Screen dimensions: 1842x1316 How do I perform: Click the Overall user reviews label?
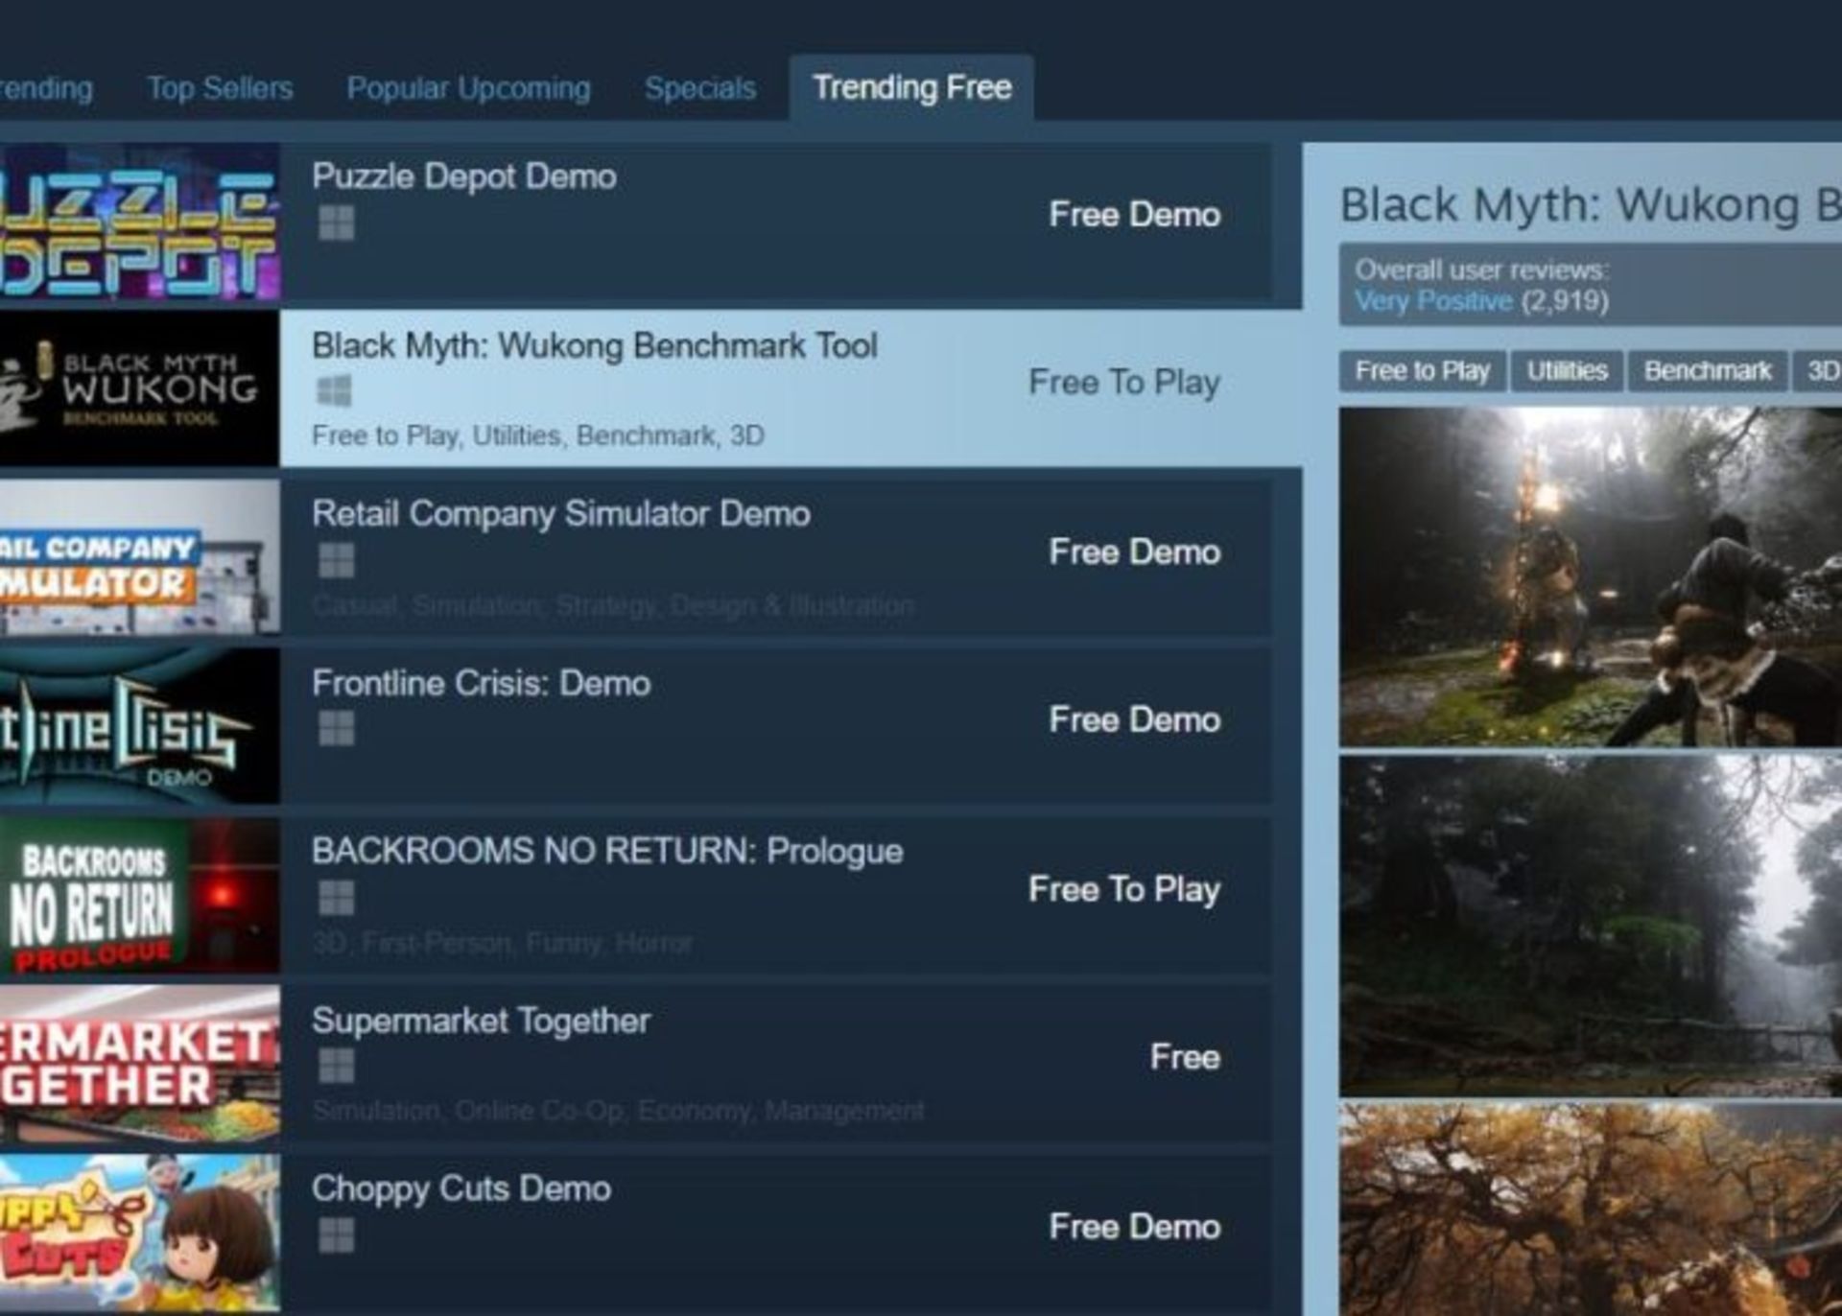1481,270
